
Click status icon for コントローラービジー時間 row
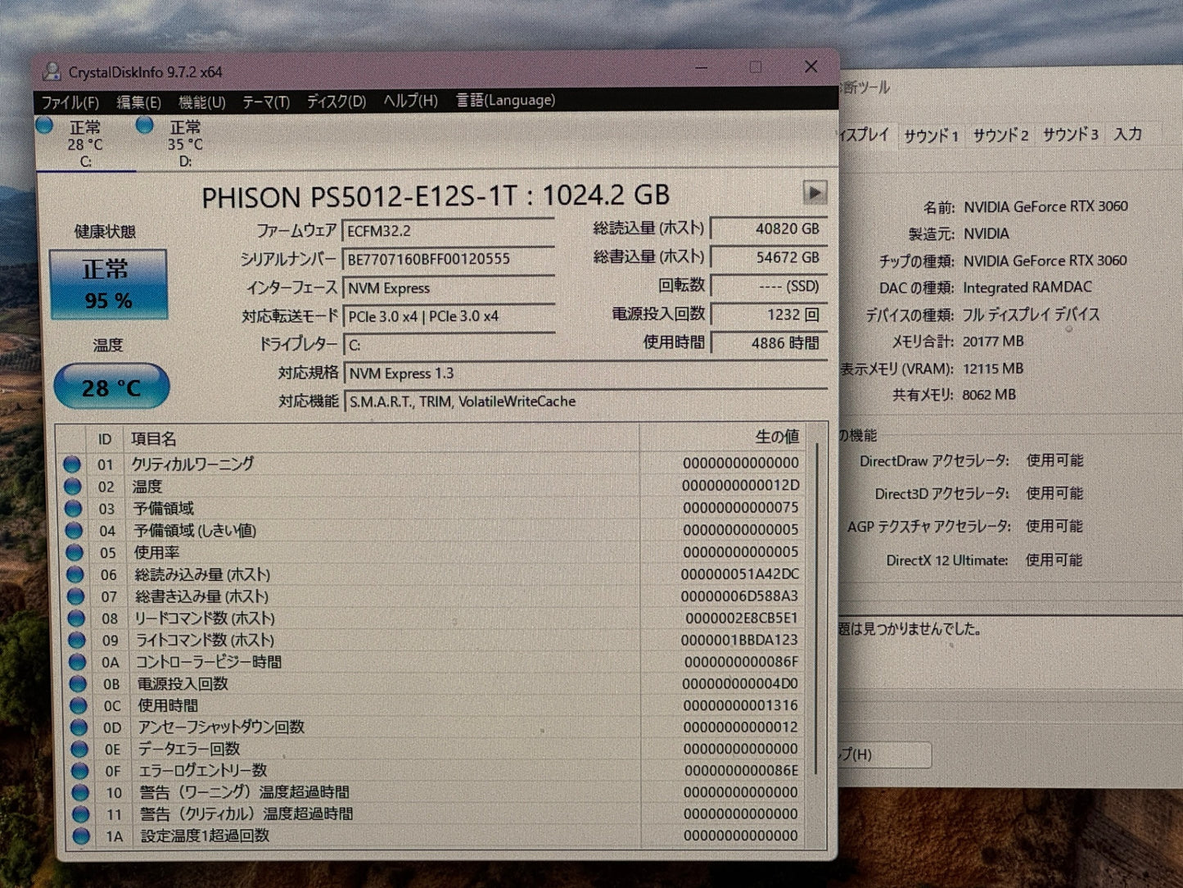pos(78,662)
